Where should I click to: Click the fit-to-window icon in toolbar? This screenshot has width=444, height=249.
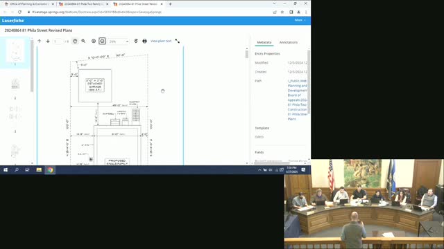pyautogui.click(x=94, y=41)
